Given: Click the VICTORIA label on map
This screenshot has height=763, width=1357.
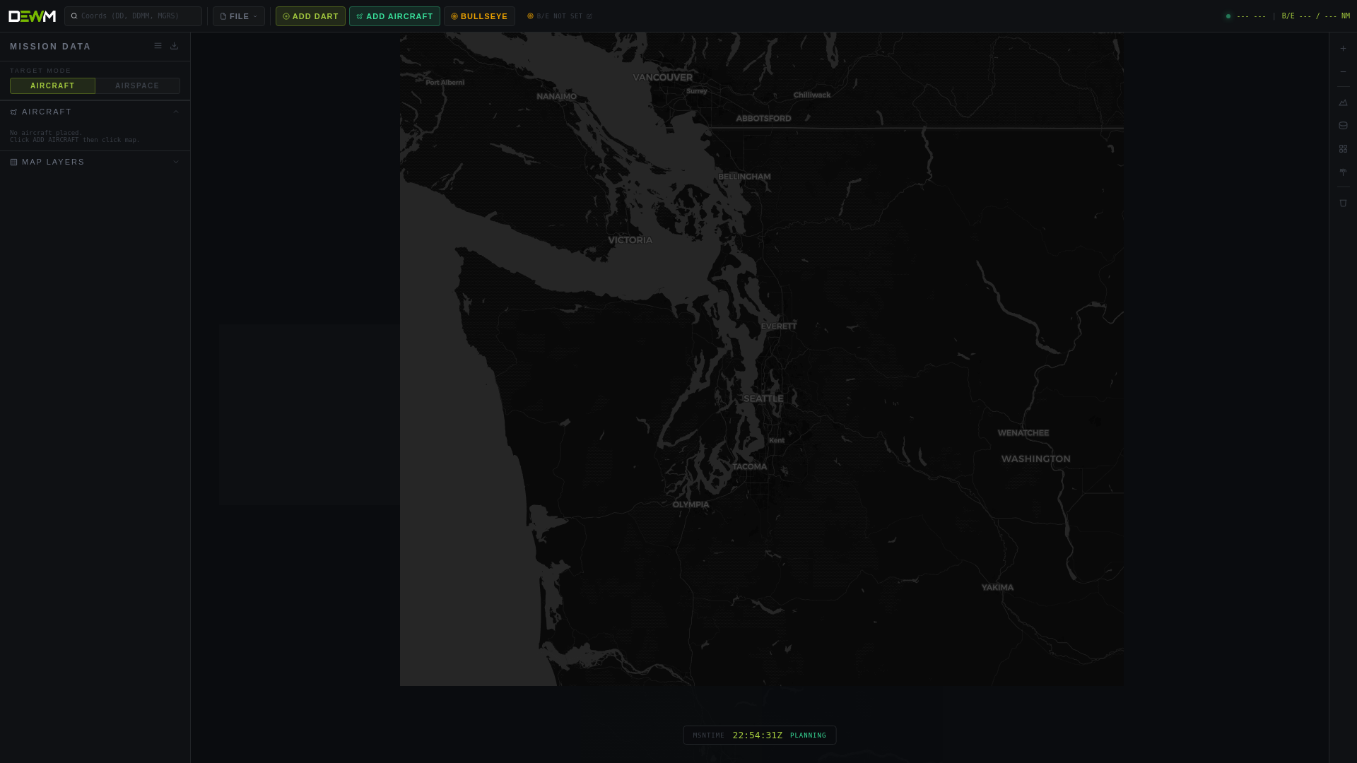Looking at the screenshot, I should coord(630,240).
